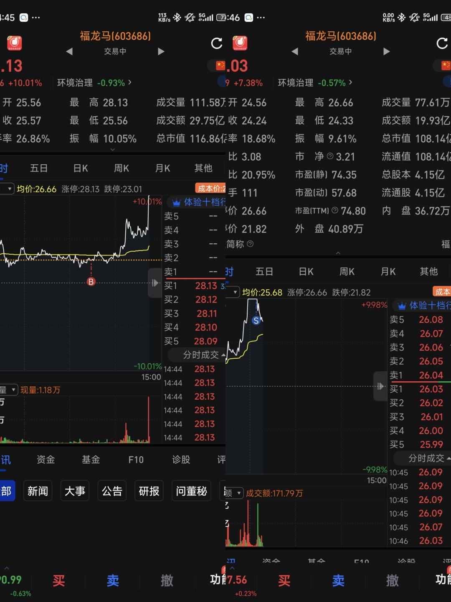Tap silent-mode bell icon in left status bar
Screen dimensions: 451x602
point(190,17)
